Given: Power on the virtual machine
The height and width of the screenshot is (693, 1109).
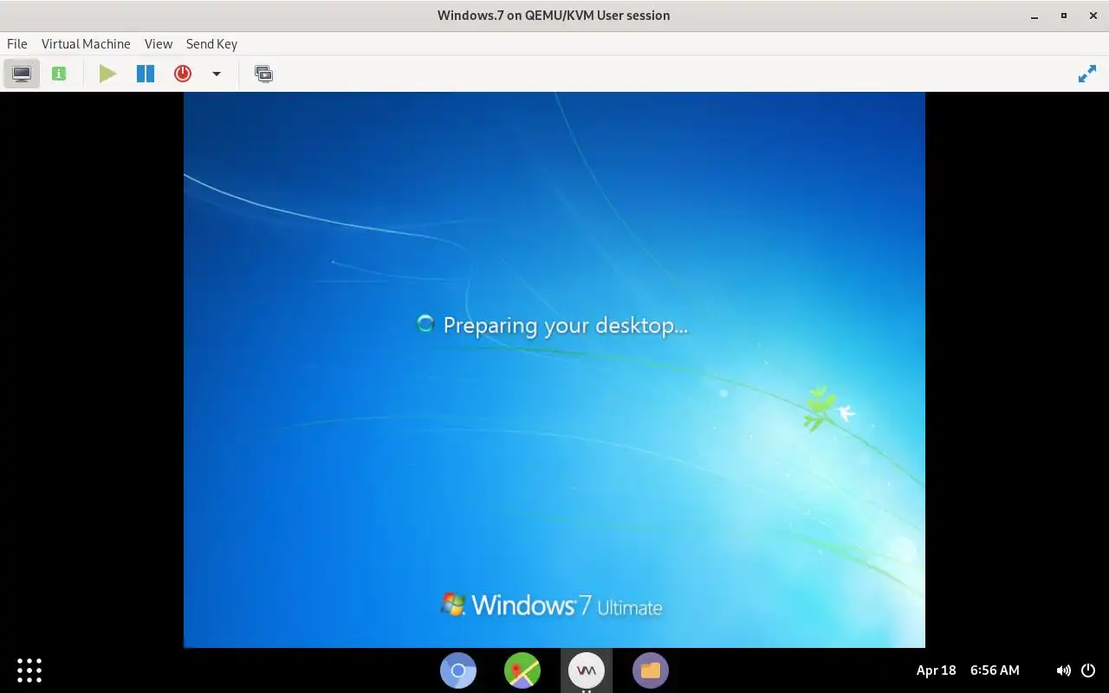Looking at the screenshot, I should click(107, 74).
